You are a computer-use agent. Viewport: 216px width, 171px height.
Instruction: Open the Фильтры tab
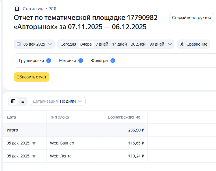[99, 61]
